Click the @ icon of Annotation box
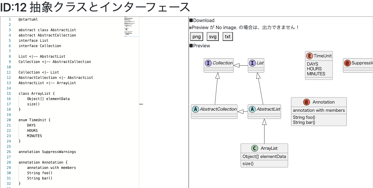This screenshot has height=188, width=373. click(307, 102)
